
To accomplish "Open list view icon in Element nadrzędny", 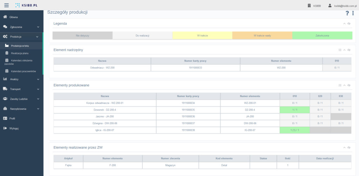I will [340, 50].
